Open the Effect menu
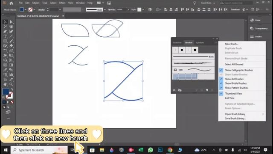 pos(62,3)
